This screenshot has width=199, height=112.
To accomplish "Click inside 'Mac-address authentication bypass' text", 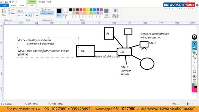I will pyautogui.click(x=48, y=51).
